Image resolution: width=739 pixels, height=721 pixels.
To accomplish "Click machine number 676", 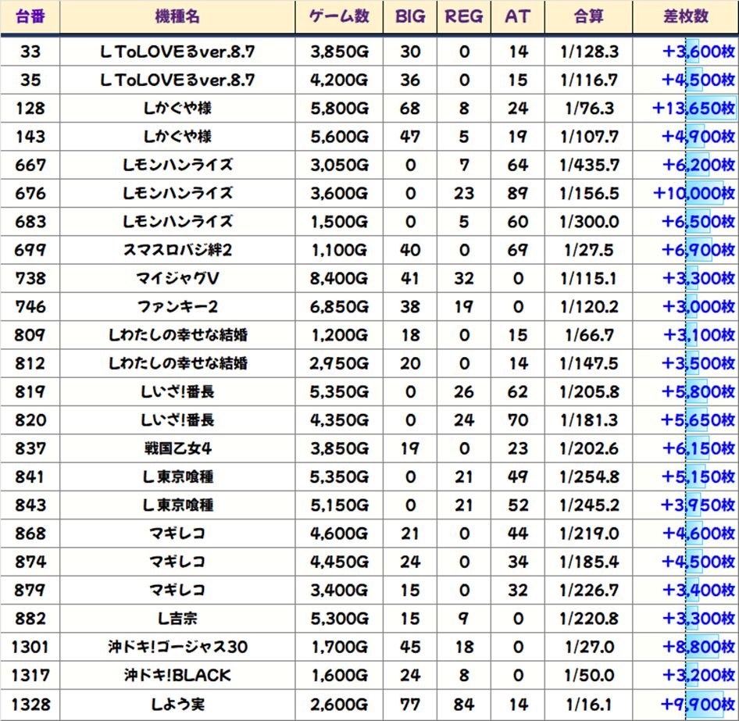I will [x=30, y=193].
